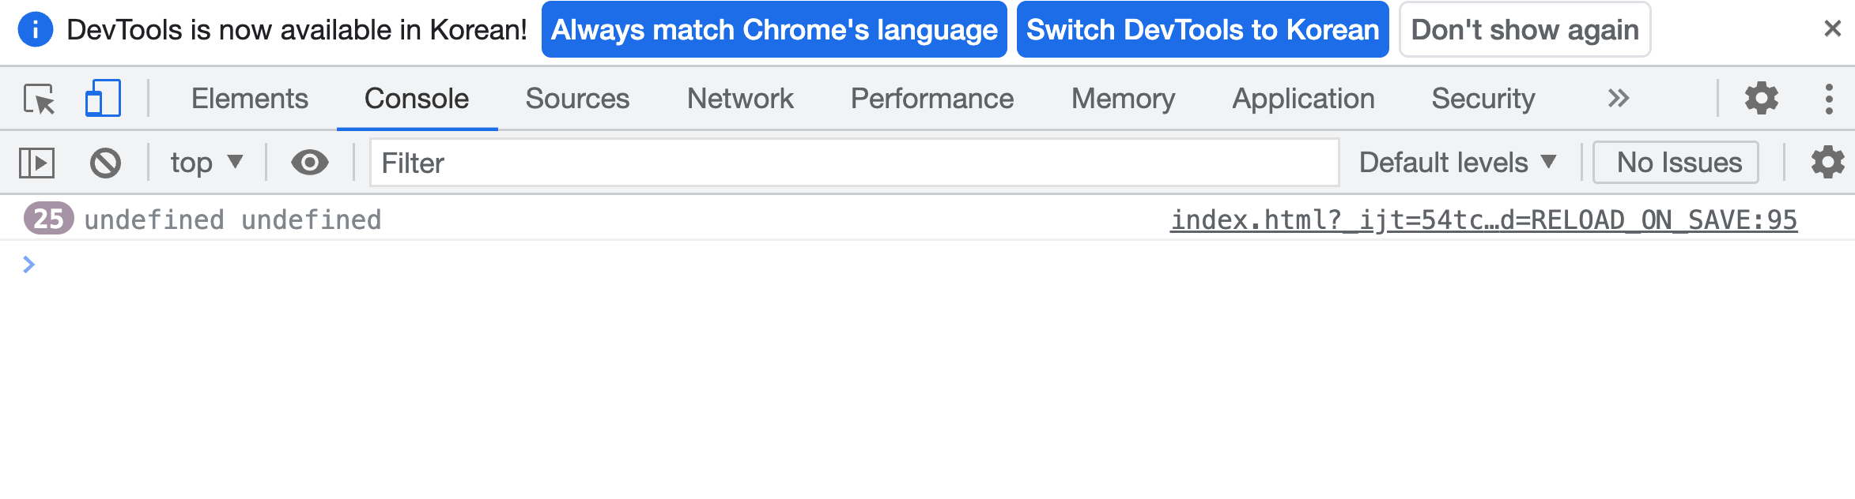Open the three-dot customize DevTools menu
Image resolution: width=1855 pixels, height=499 pixels.
[x=1829, y=99]
